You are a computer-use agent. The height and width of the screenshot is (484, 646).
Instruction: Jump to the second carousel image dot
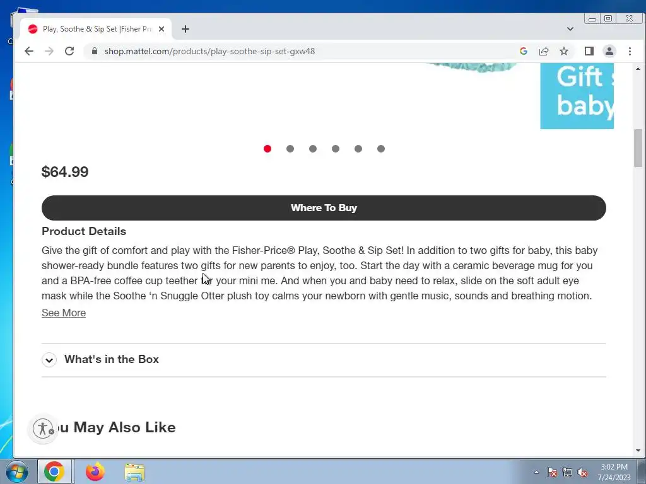tap(290, 149)
